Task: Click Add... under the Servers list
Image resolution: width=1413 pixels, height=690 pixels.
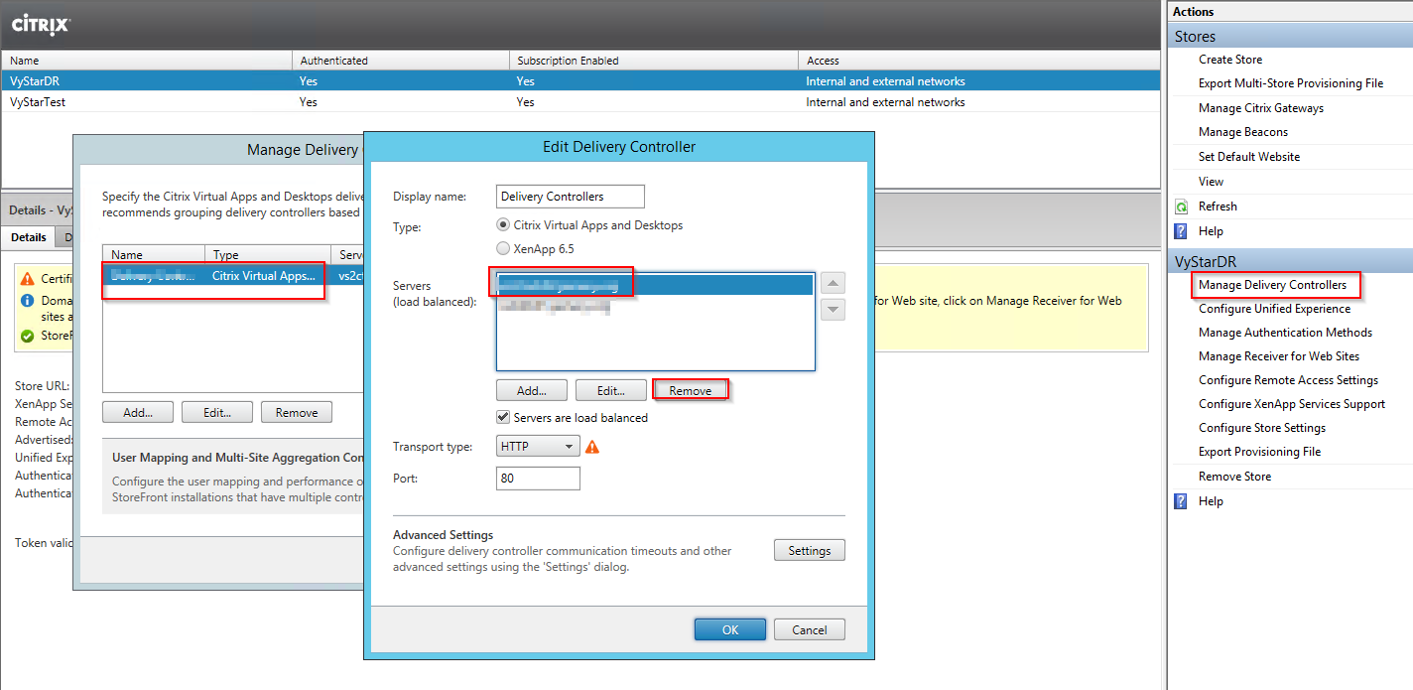Action: [x=532, y=390]
